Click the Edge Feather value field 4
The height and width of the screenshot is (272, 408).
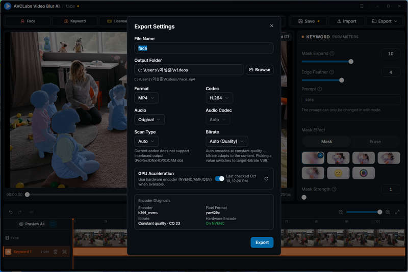tap(391, 72)
